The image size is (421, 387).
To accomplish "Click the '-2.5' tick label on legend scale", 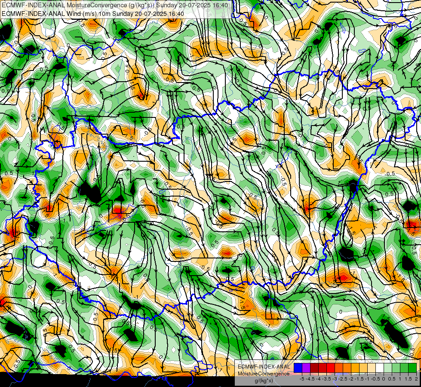I will 343,379.
